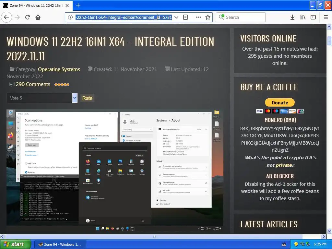Click the page title Windows 11 22H2 heading
The image size is (332, 249).
click(x=110, y=49)
